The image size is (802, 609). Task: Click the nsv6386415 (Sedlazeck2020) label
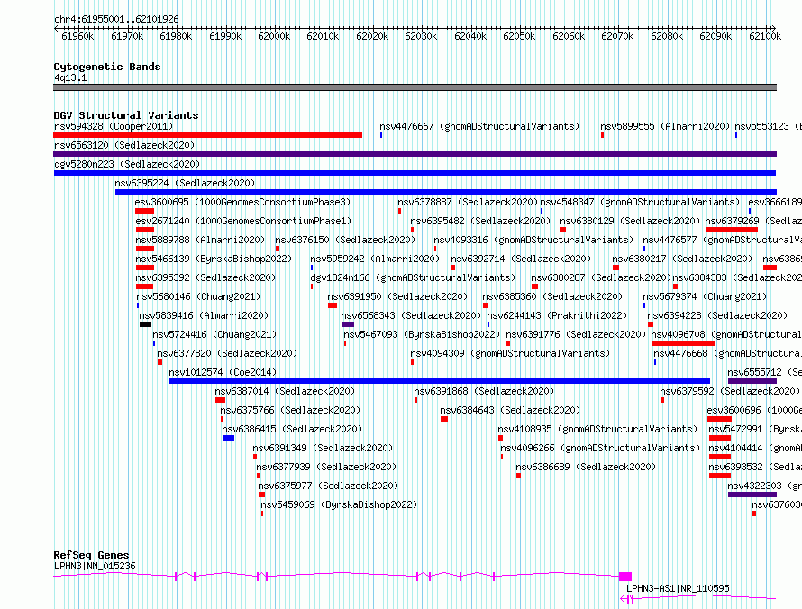292,429
